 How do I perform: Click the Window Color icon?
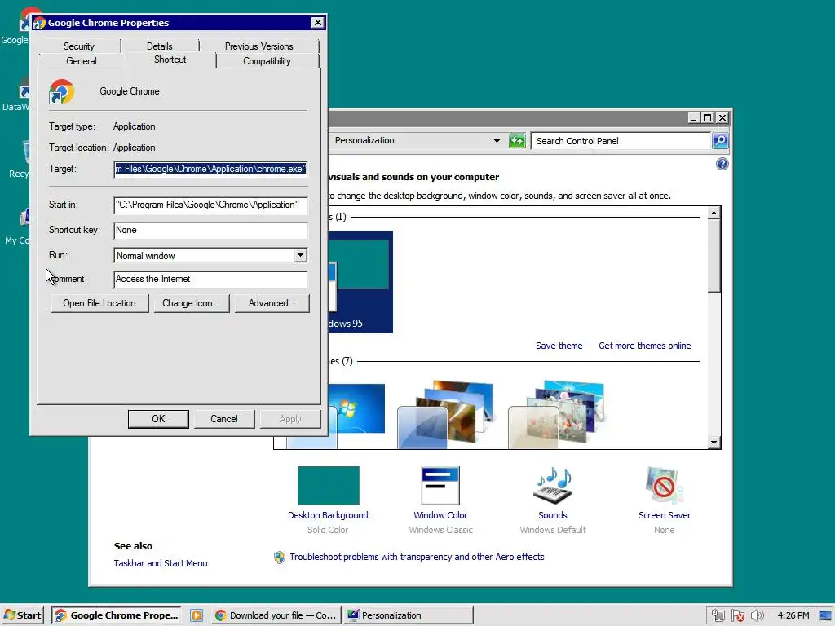[x=440, y=486]
